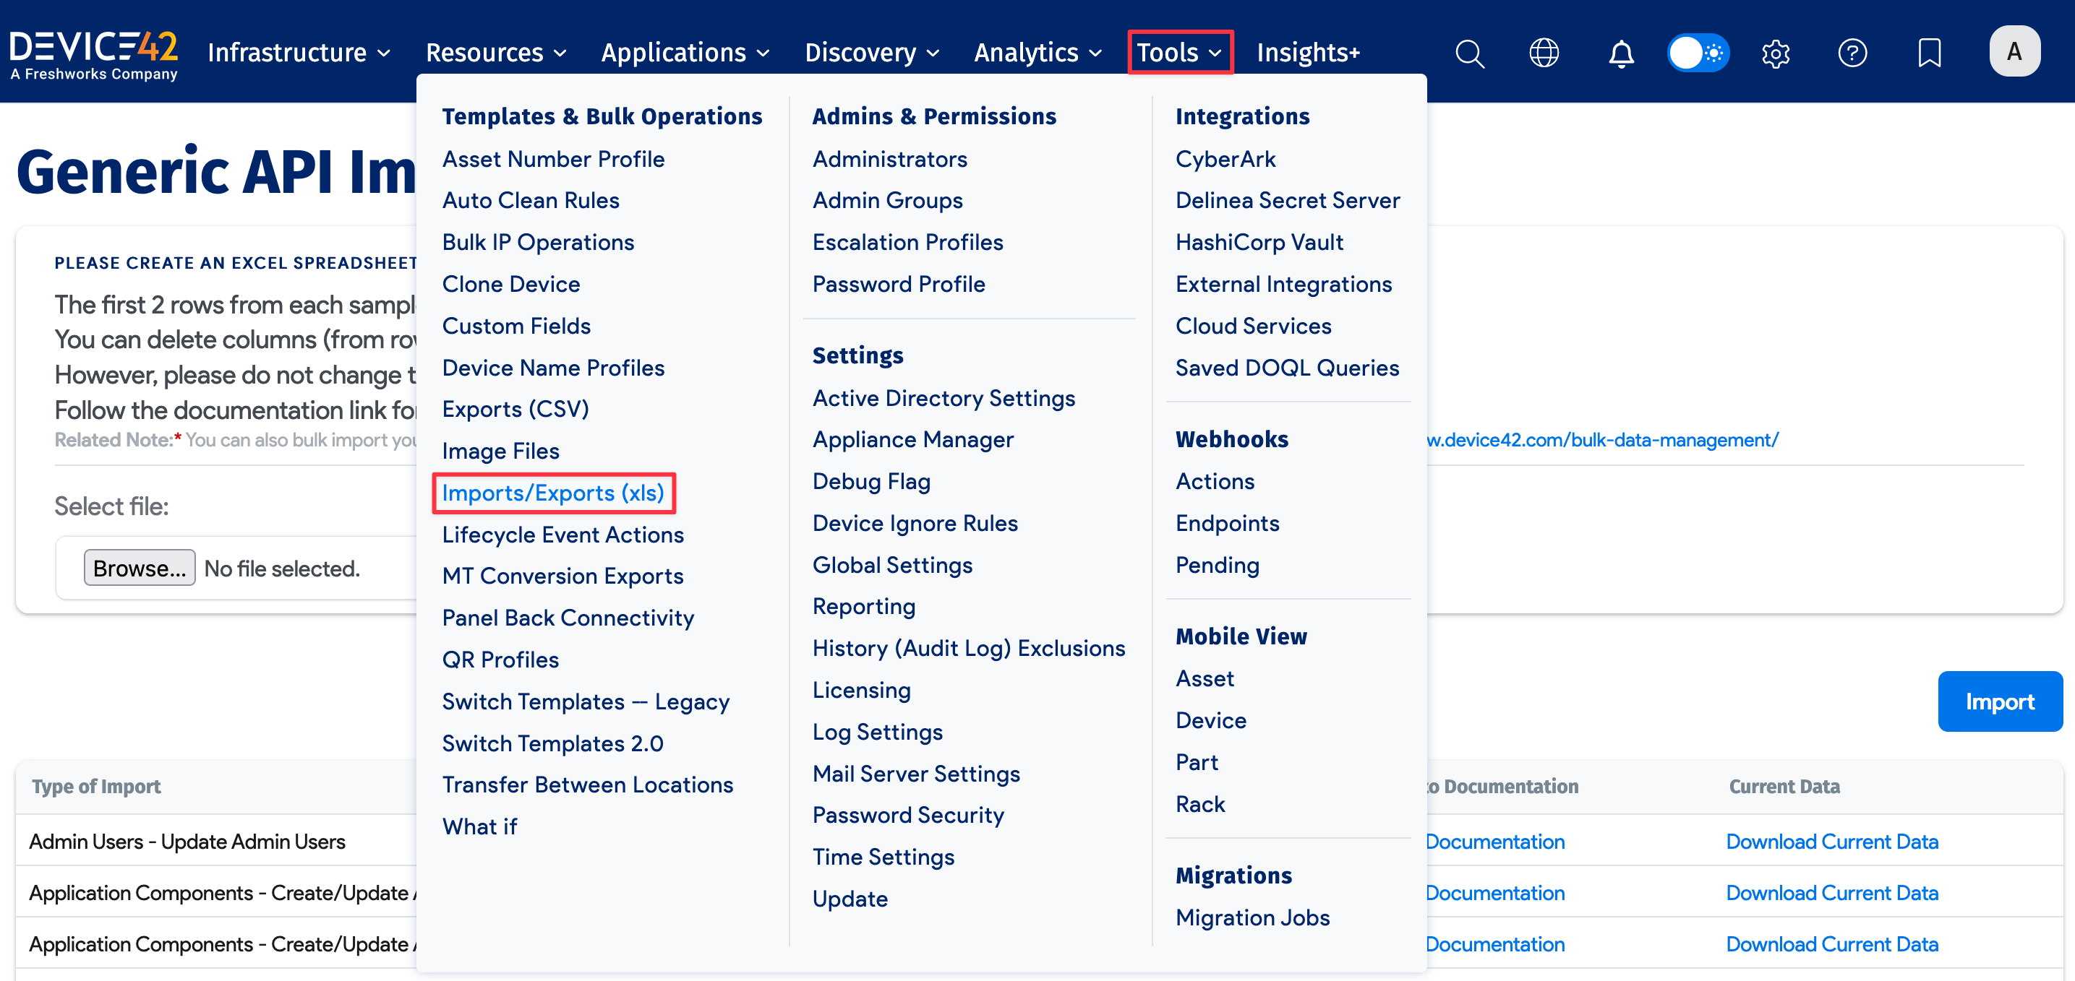The height and width of the screenshot is (981, 2075).
Task: Open Global Settings from Tools menu
Action: coord(891,565)
